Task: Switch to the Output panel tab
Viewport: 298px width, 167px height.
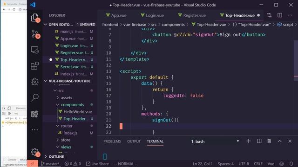Action: coord(134,141)
